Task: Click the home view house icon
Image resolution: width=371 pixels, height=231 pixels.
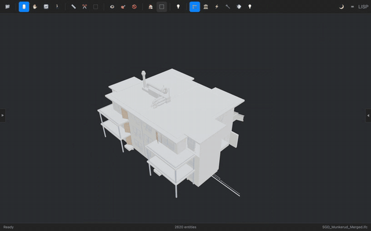Action: pos(151,6)
